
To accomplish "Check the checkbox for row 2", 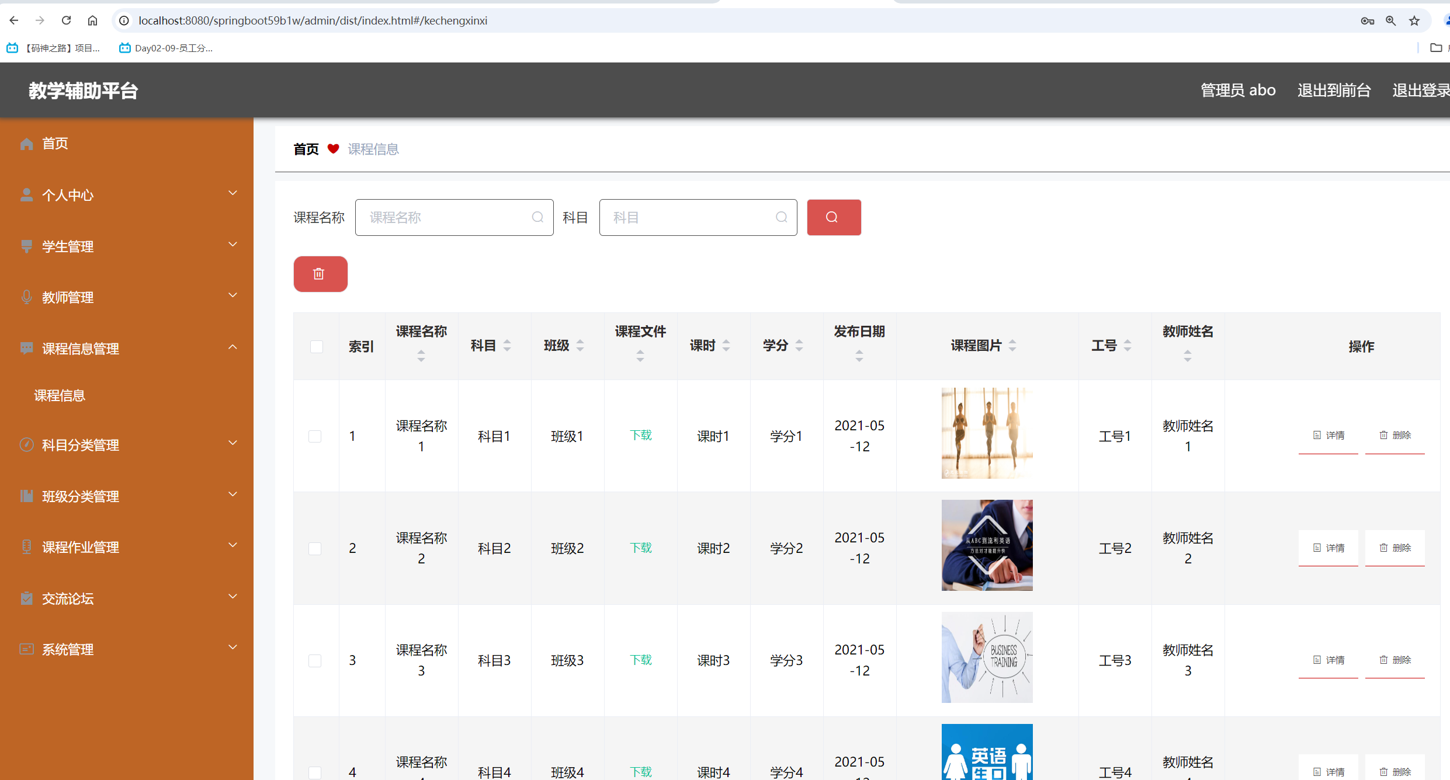I will tap(316, 548).
